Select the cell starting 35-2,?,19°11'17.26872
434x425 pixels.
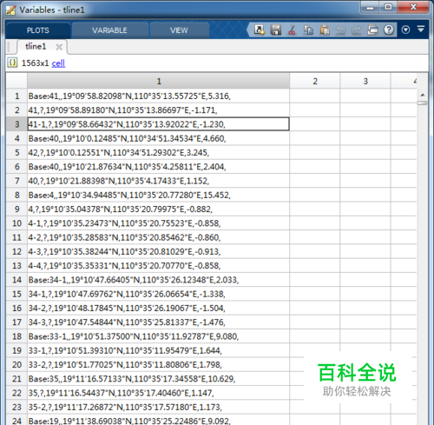point(159,407)
